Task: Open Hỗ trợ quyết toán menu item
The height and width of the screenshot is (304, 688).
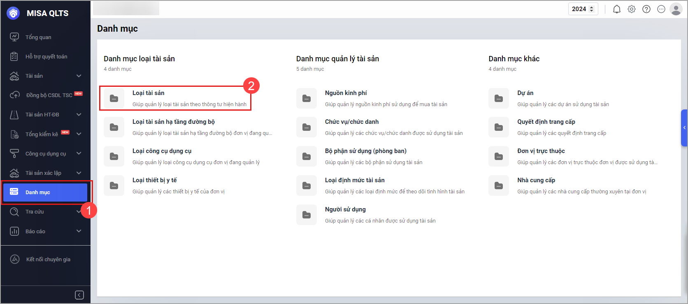Action: point(45,56)
